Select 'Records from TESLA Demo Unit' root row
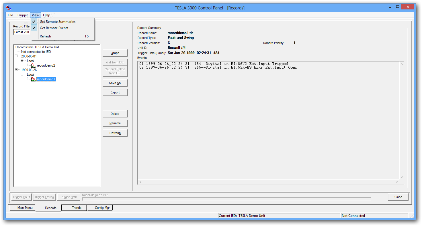Viewport: 422px width, 226px height. coord(37,47)
